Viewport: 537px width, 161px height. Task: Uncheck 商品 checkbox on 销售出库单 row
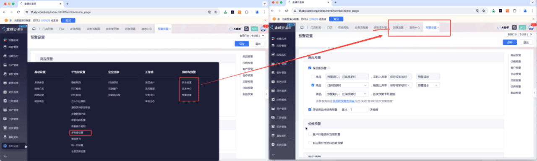[x=313, y=86]
